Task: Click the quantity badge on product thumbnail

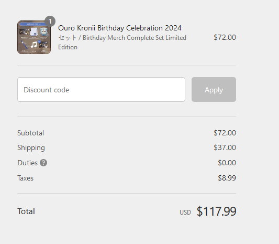Action: pos(50,21)
